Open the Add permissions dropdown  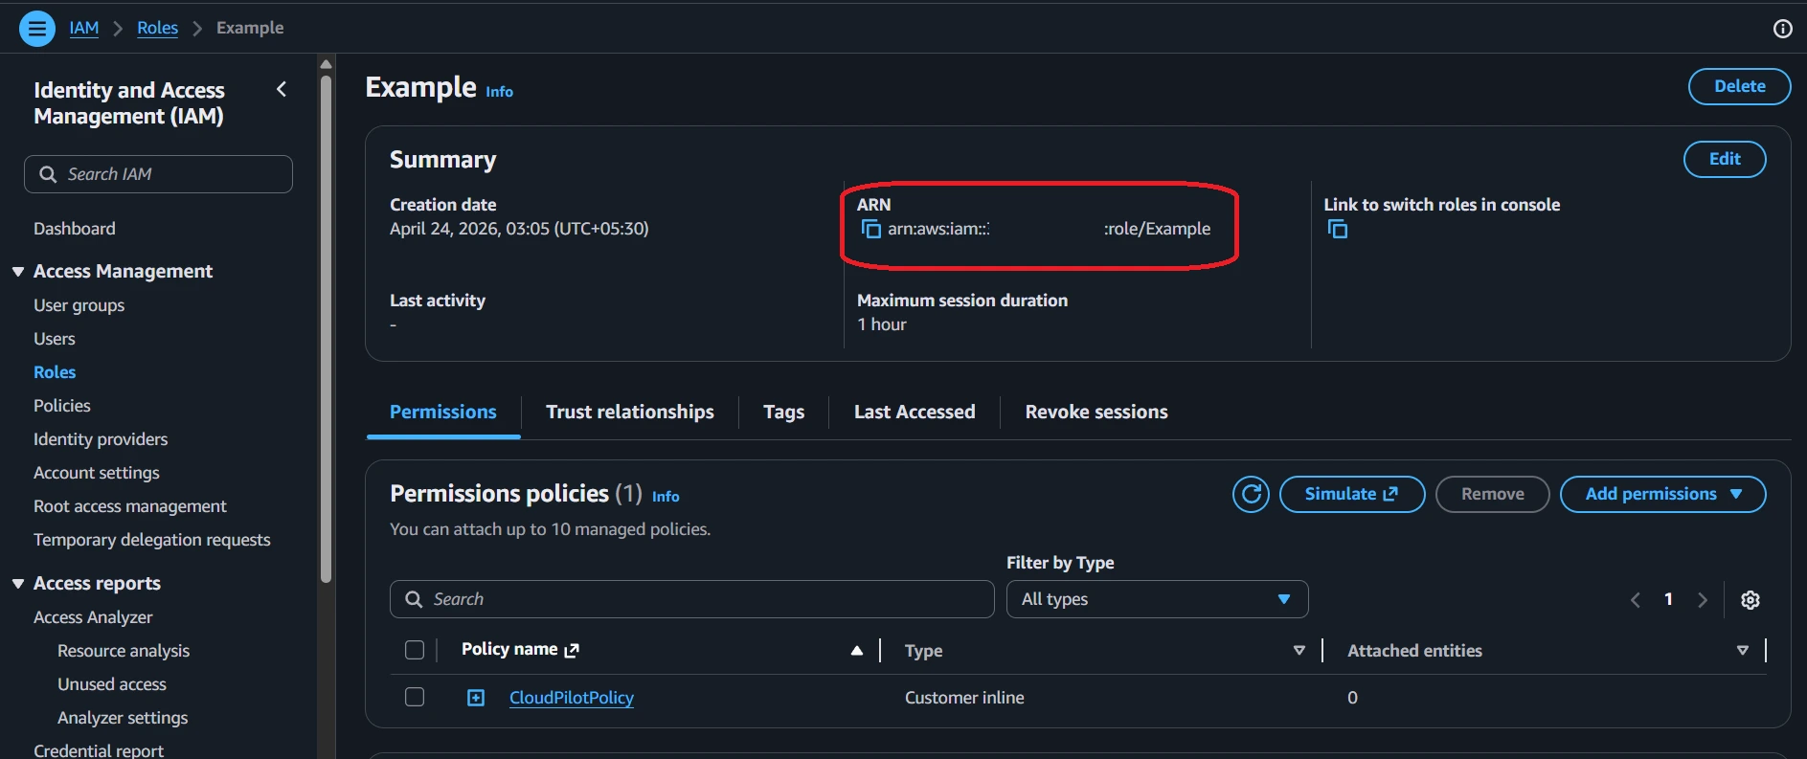tap(1662, 494)
